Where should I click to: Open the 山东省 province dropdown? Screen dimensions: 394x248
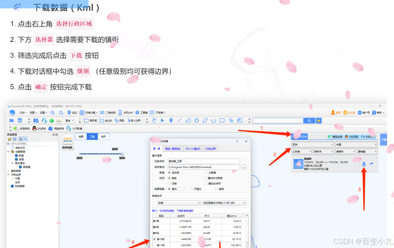(302, 152)
